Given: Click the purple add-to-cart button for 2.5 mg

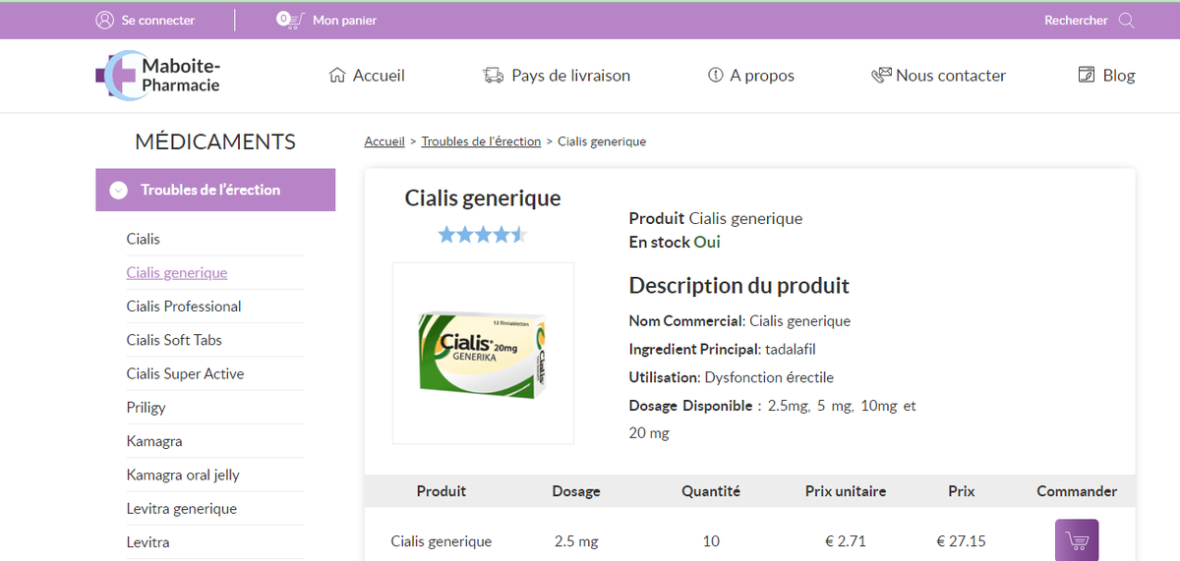Looking at the screenshot, I should coord(1077,540).
